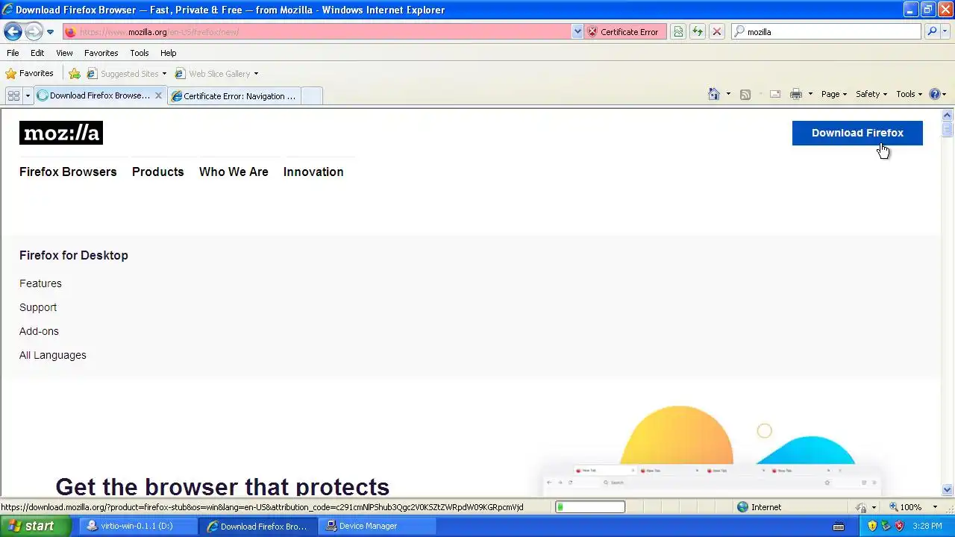Open the All Languages link
The width and height of the screenshot is (955, 537).
click(53, 355)
